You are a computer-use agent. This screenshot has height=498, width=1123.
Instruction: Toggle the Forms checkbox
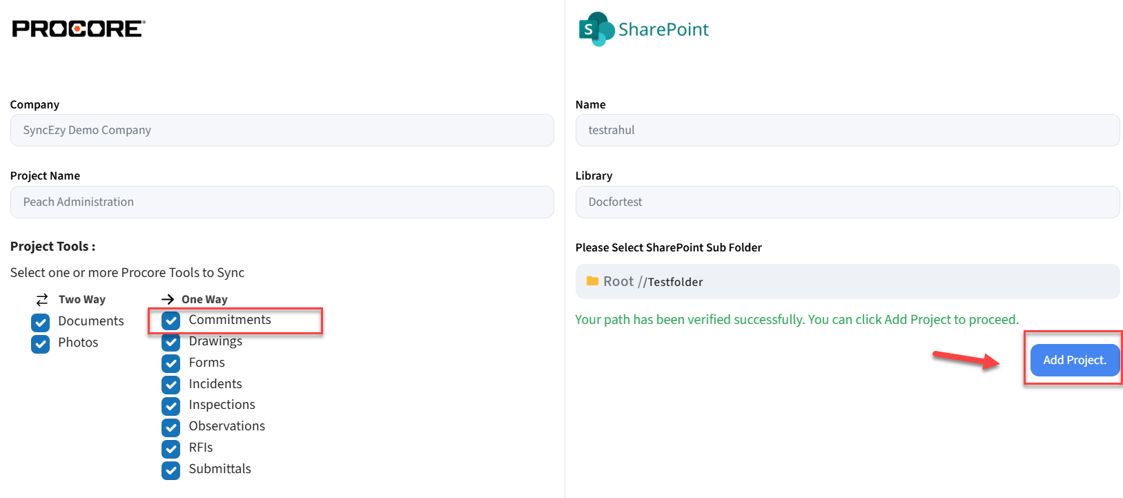171,363
